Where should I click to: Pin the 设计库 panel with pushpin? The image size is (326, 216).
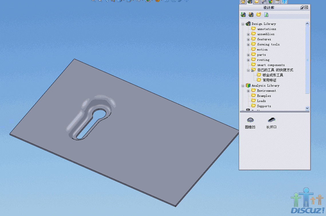pos(302,7)
